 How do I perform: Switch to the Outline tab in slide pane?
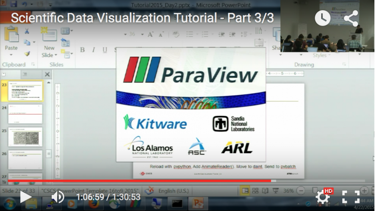coord(25,74)
